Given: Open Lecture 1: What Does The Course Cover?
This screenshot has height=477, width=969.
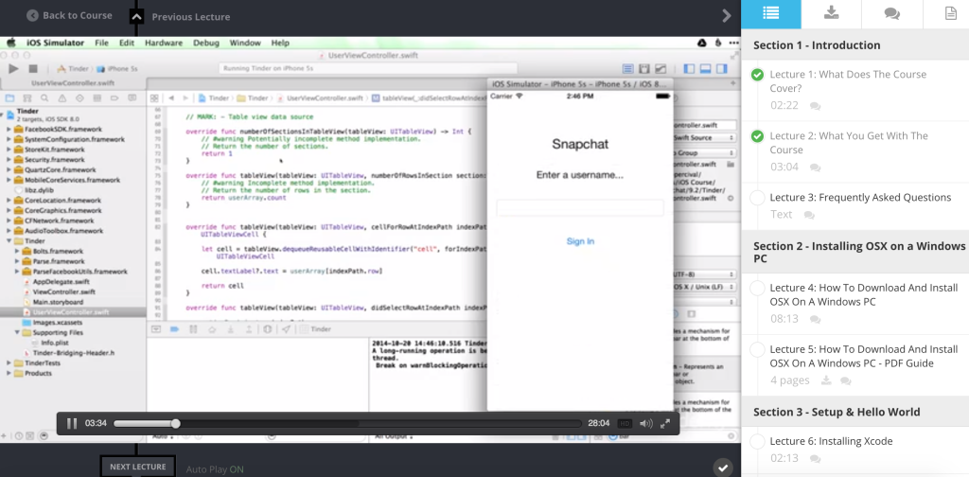Looking at the screenshot, I should 848,81.
